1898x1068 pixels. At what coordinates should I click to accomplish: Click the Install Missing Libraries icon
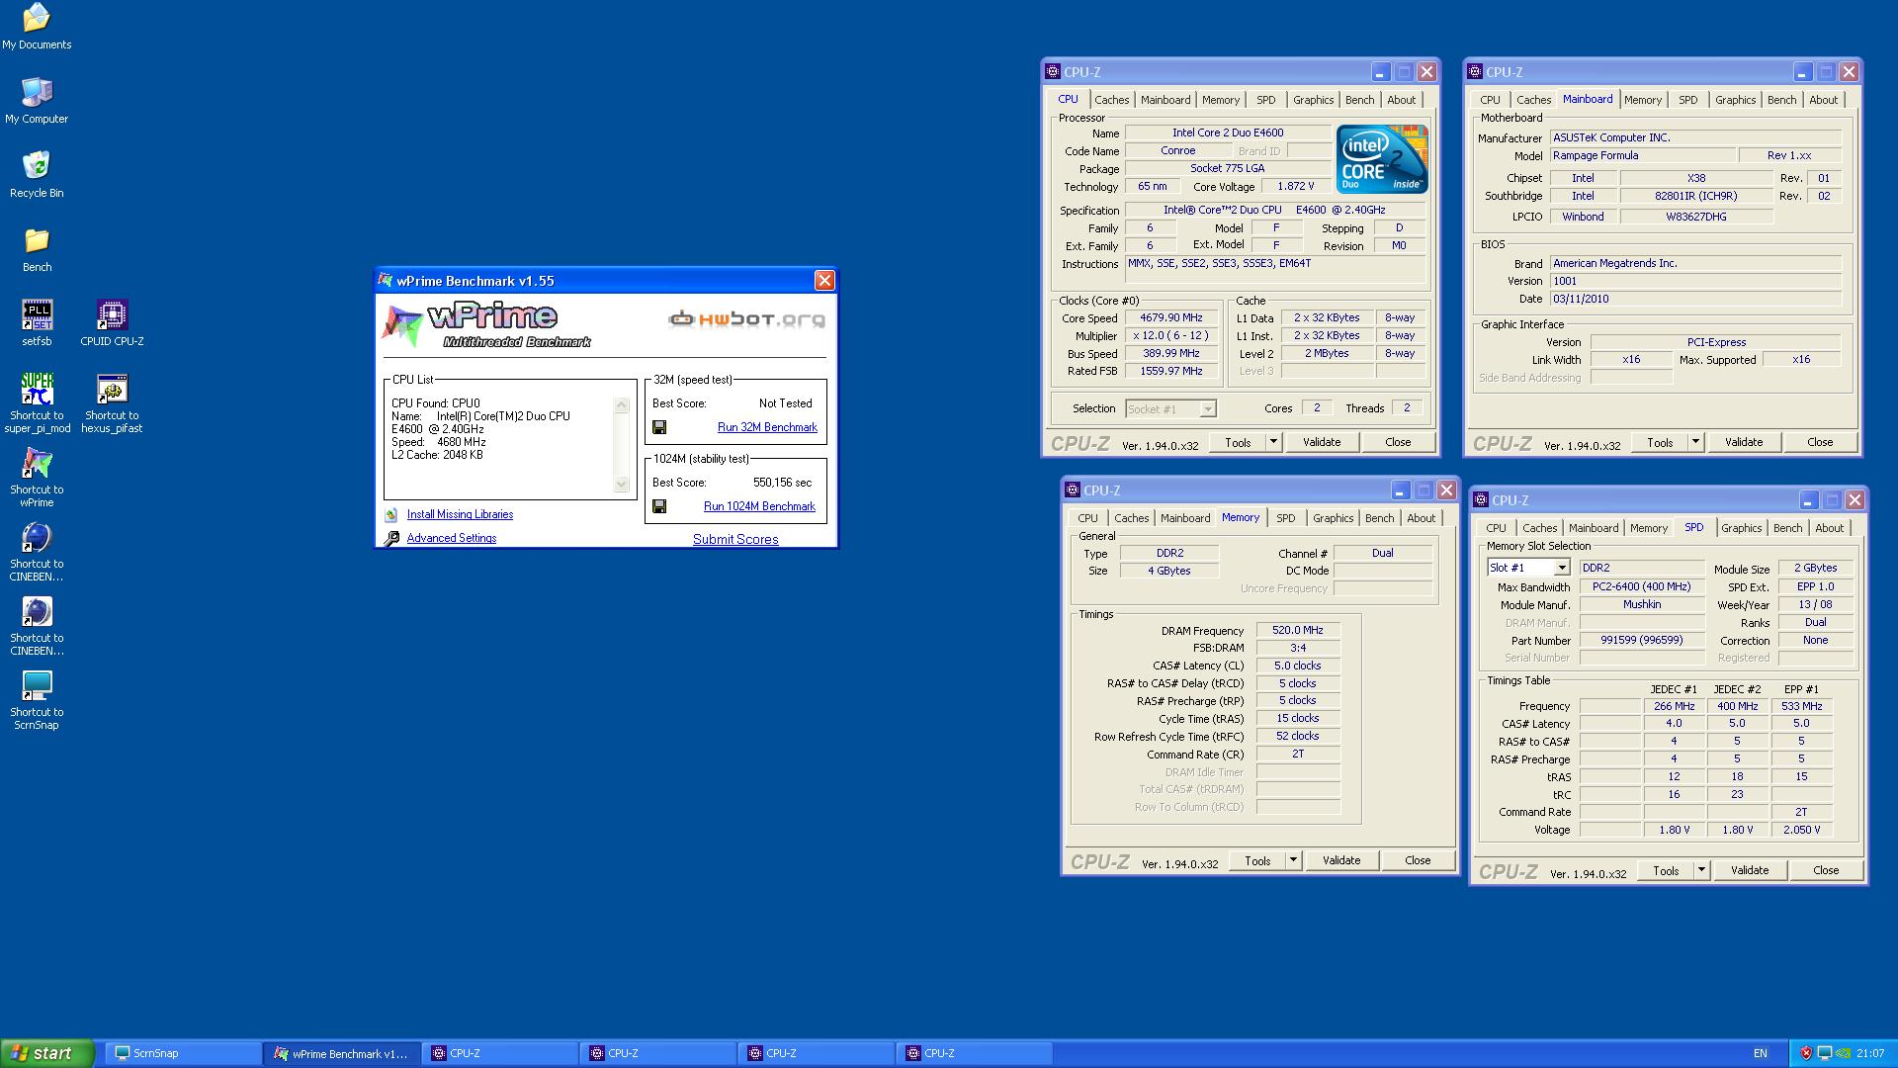pos(391,514)
